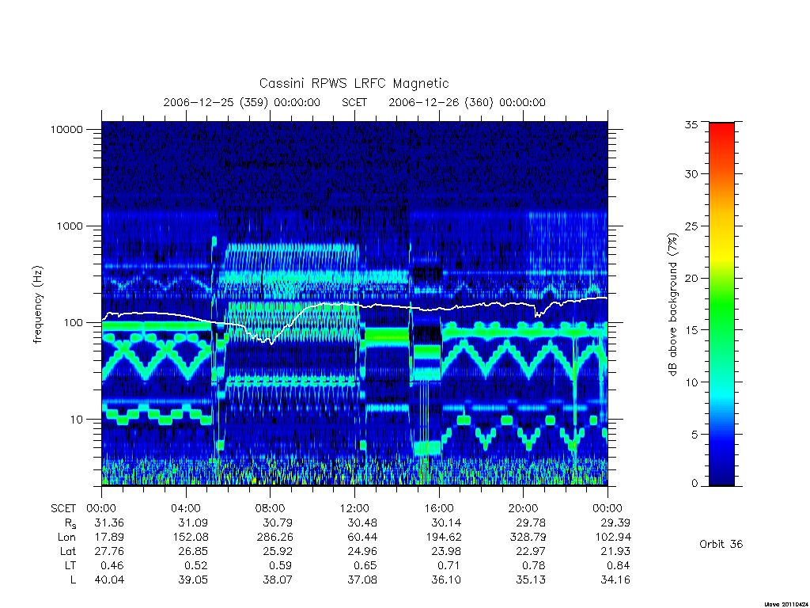This screenshot has width=810, height=608.
Task: Click the SCET time label '20:00'
Action: (524, 508)
